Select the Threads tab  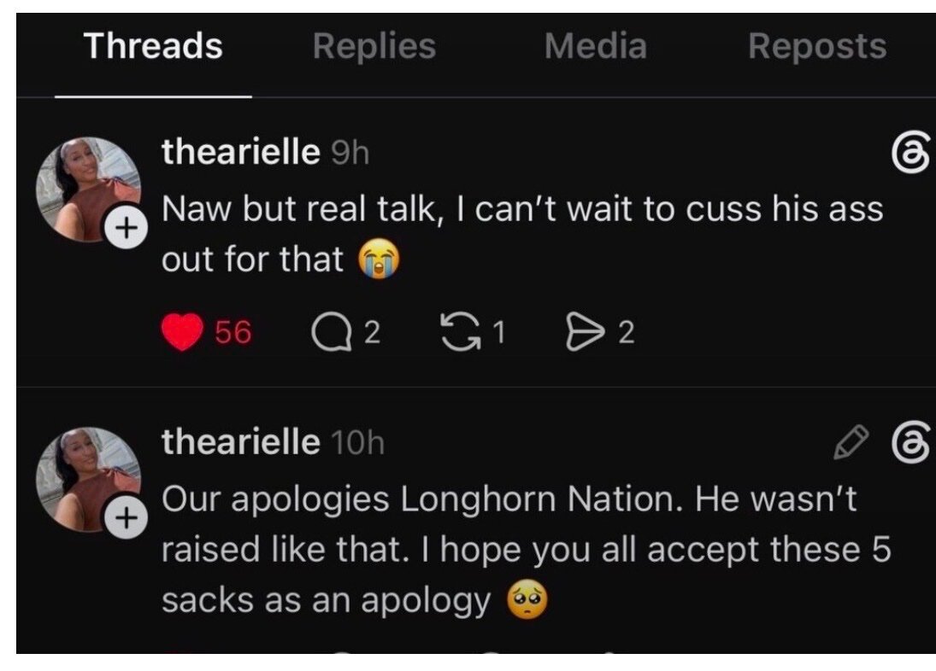pyautogui.click(x=153, y=46)
